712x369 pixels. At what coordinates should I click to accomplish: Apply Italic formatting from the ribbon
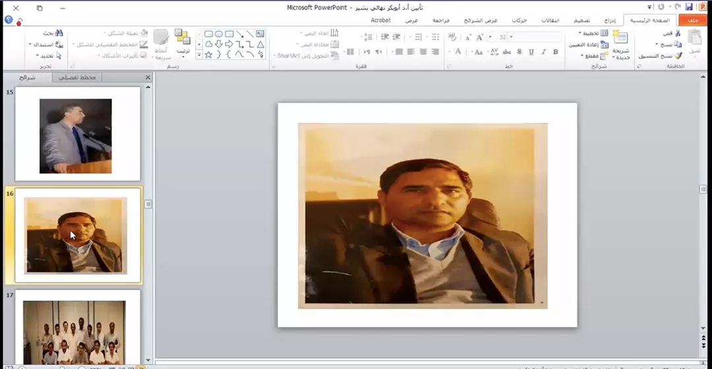point(544,51)
